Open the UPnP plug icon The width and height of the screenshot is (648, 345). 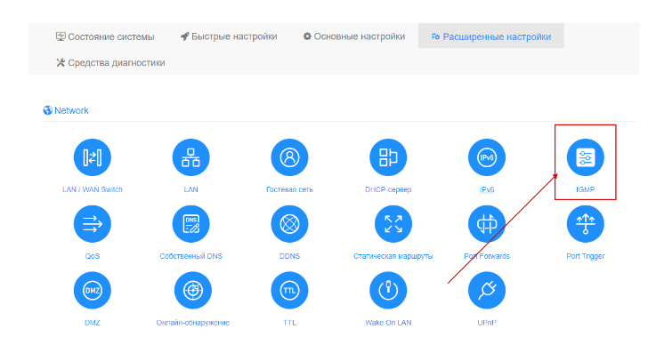click(x=487, y=290)
